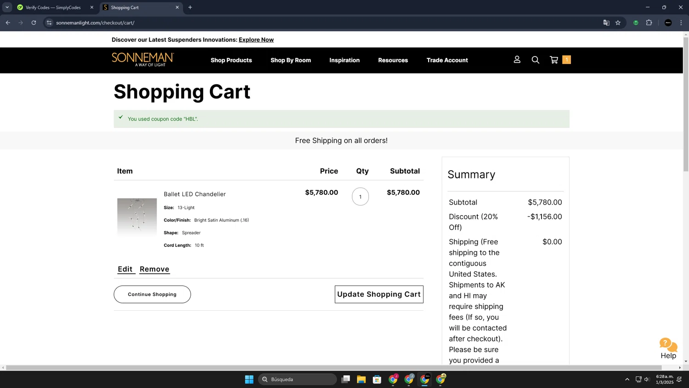Click Continue Shopping button
The width and height of the screenshot is (689, 388).
(152, 294)
